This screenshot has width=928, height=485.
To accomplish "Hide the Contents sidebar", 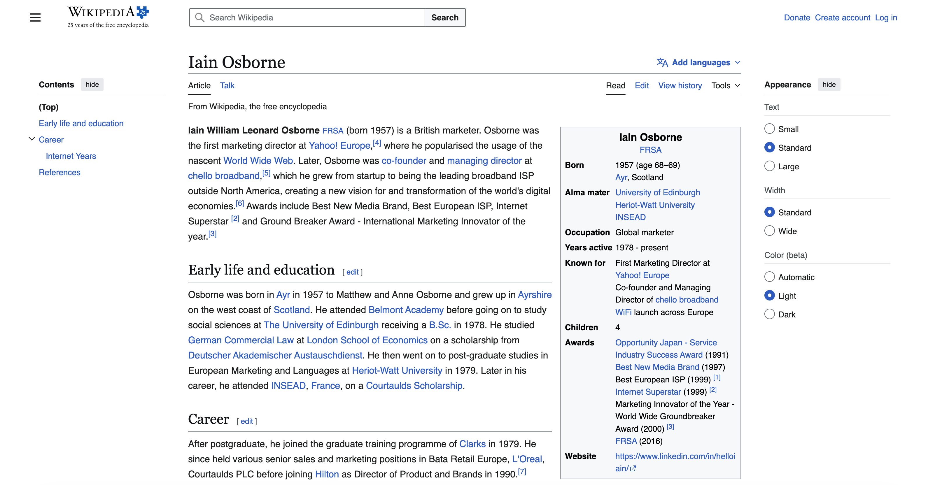I will 92,85.
